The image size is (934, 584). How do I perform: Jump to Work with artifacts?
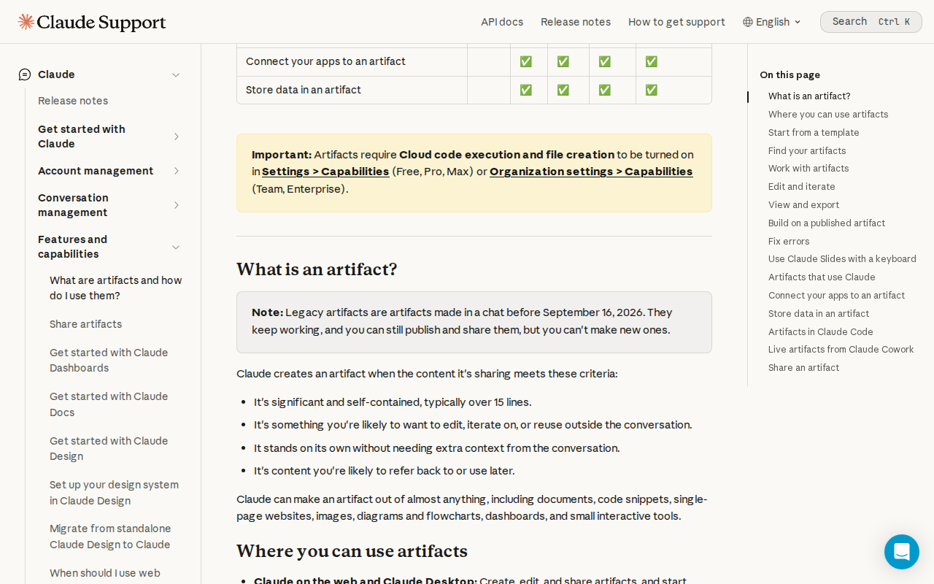pyautogui.click(x=808, y=169)
